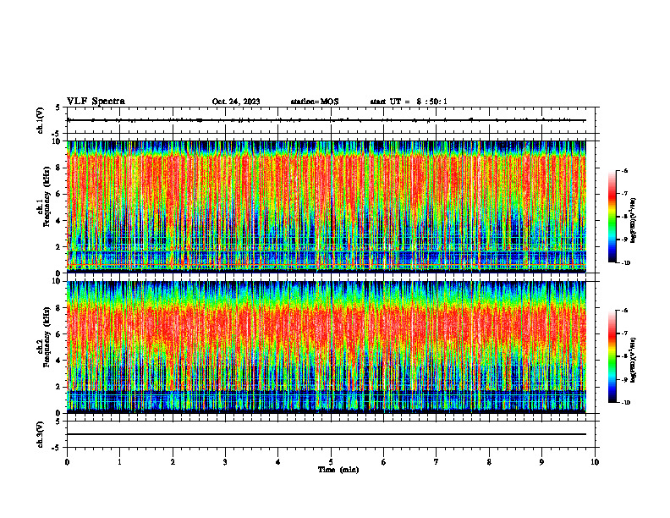Click ch.2 frequency tick label "8"
This screenshot has width=670, height=518.
(58, 308)
